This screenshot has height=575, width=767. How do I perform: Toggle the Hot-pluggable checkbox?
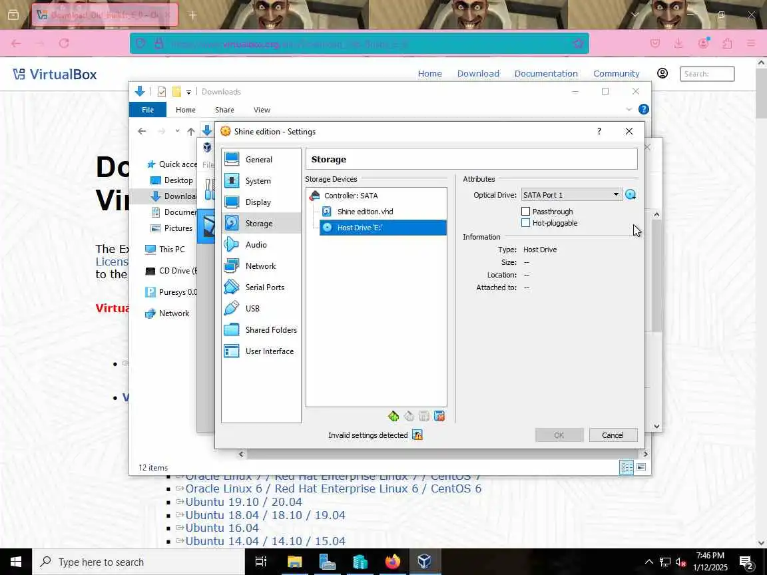(x=526, y=223)
